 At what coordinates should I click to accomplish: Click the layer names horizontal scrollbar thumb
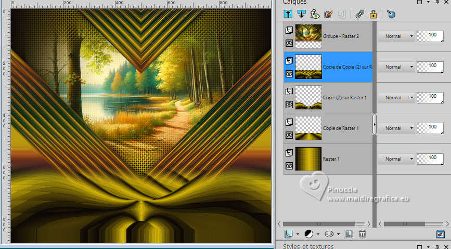[319, 224]
